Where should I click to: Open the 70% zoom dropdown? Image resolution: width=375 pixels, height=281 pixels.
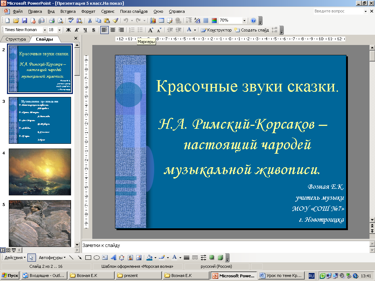[244, 20]
